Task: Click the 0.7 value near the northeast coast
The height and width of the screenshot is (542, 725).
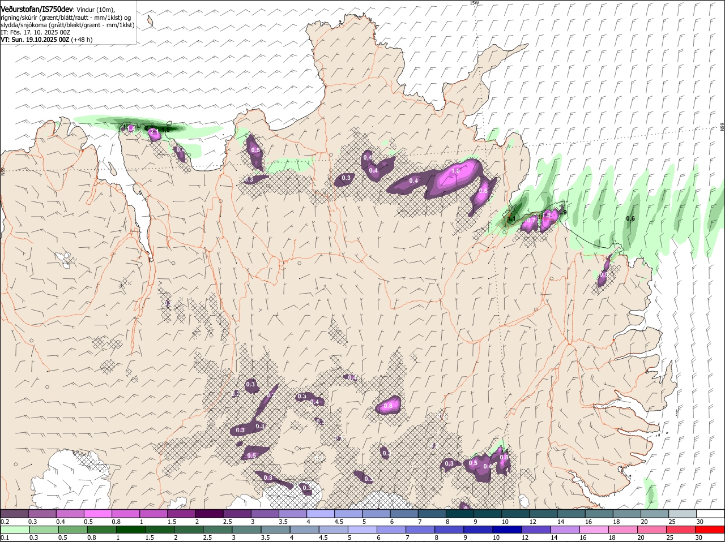Action: (531, 220)
